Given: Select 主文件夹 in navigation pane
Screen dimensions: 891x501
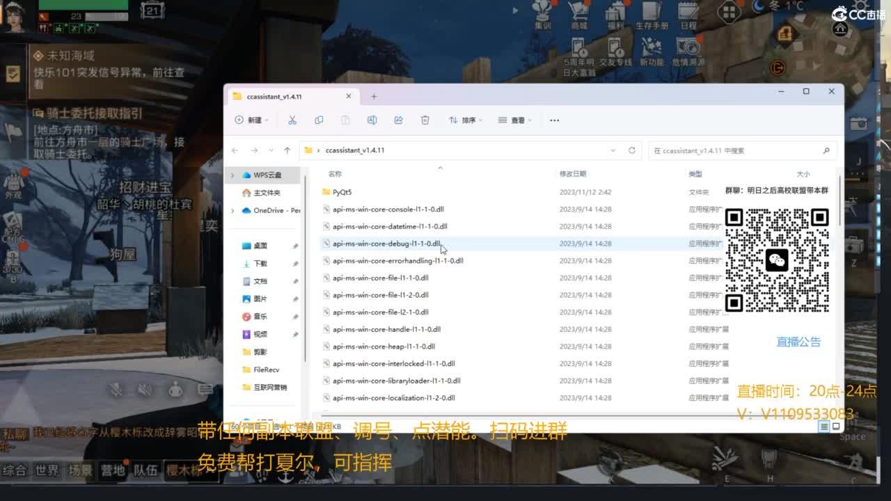Looking at the screenshot, I should (267, 193).
